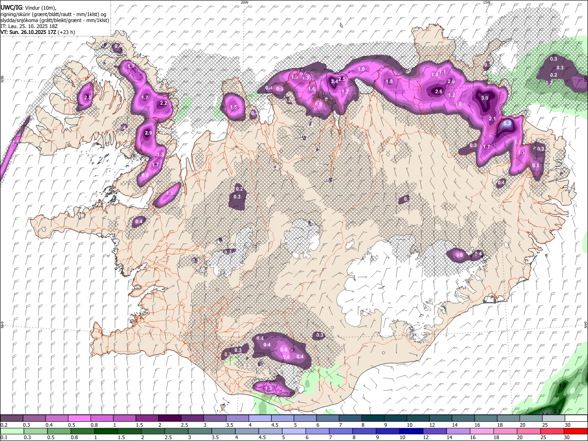
Task: Click the 'rigning/skúrir' legend description line
Action: point(53,14)
